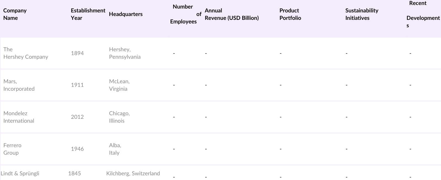Click the Kilchberg, Switzerland headquarters cell
Image resolution: width=441 pixels, height=180 pixels.
[x=133, y=174]
